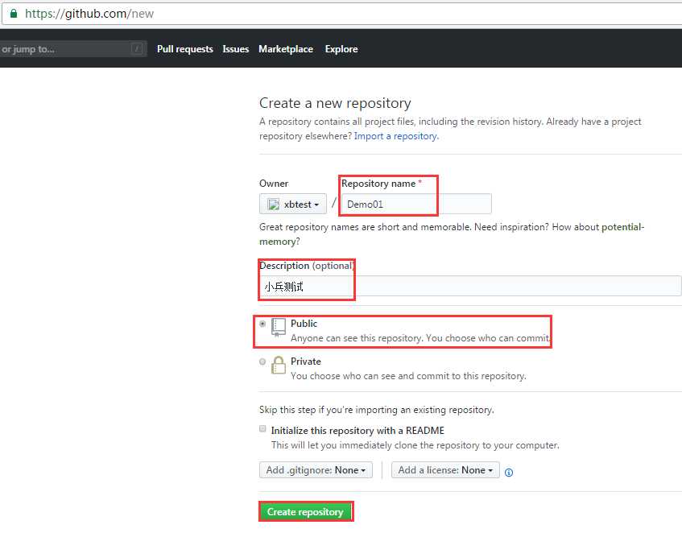Open the xbtest owner dropdown
The height and width of the screenshot is (533, 682).
pos(293,204)
